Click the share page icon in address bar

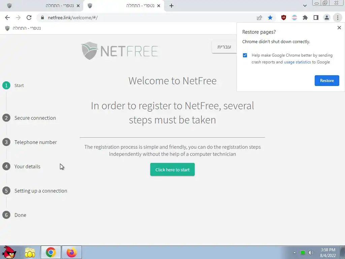point(259,18)
